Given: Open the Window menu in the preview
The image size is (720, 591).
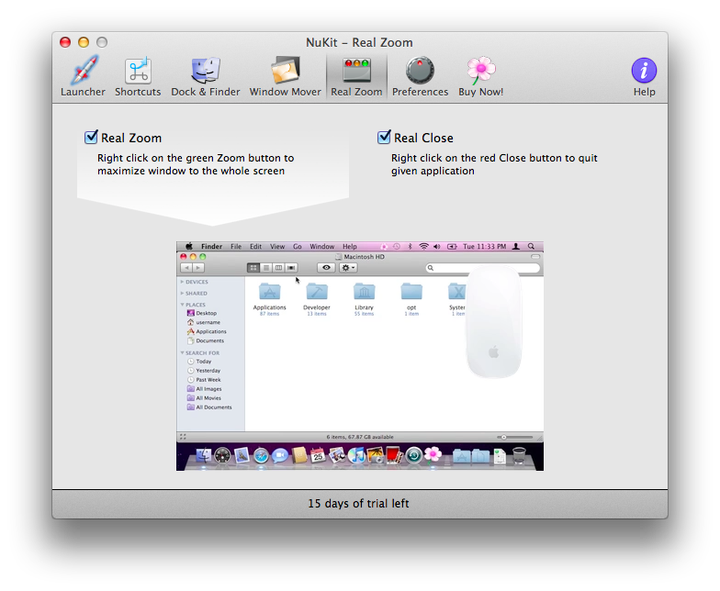Looking at the screenshot, I should tap(321, 246).
